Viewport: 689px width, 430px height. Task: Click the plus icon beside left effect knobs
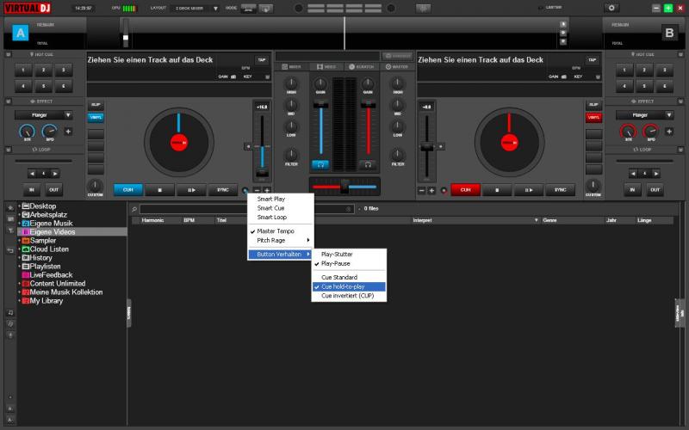click(x=68, y=132)
